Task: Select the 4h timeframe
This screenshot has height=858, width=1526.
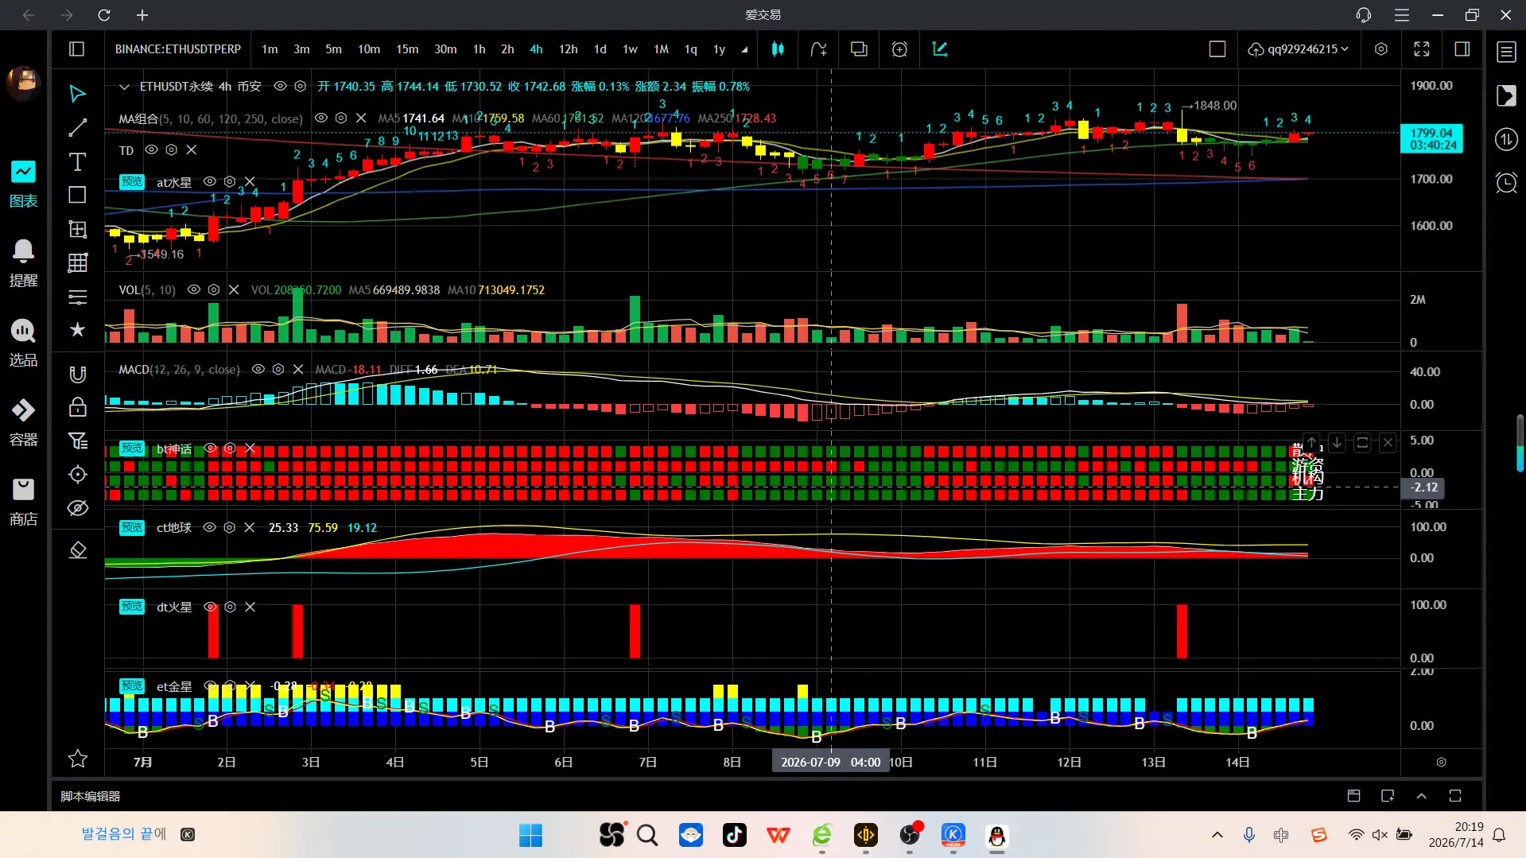Action: 537,49
